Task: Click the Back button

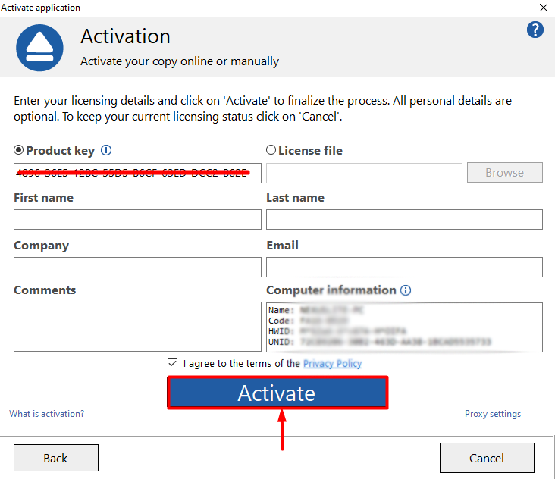Action: 56,458
